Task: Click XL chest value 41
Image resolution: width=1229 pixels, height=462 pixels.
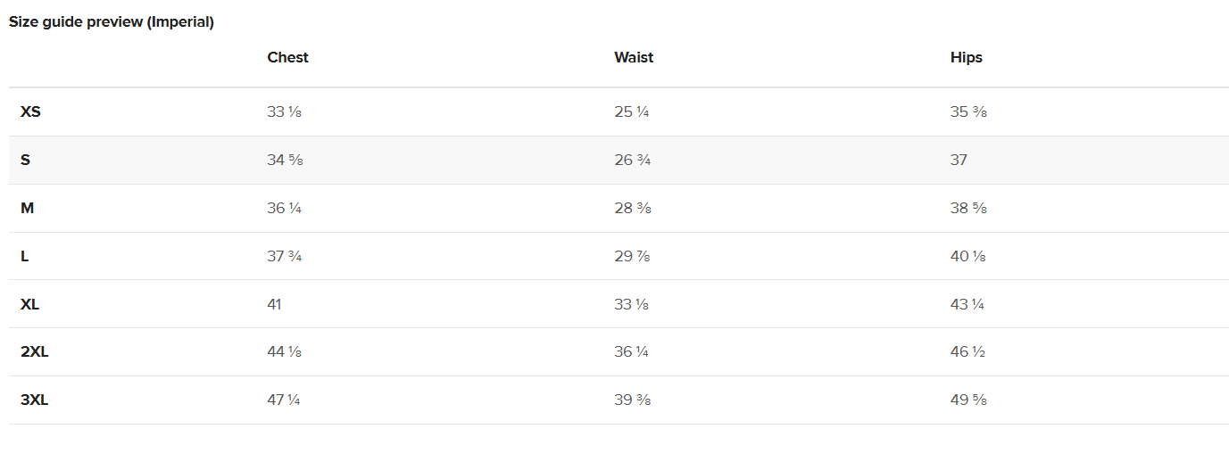Action: point(274,304)
